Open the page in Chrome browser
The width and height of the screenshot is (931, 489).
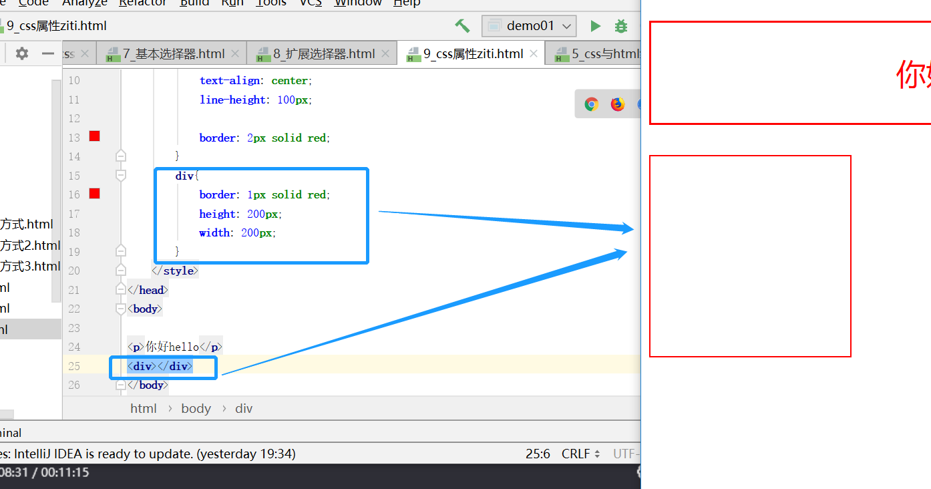(591, 104)
